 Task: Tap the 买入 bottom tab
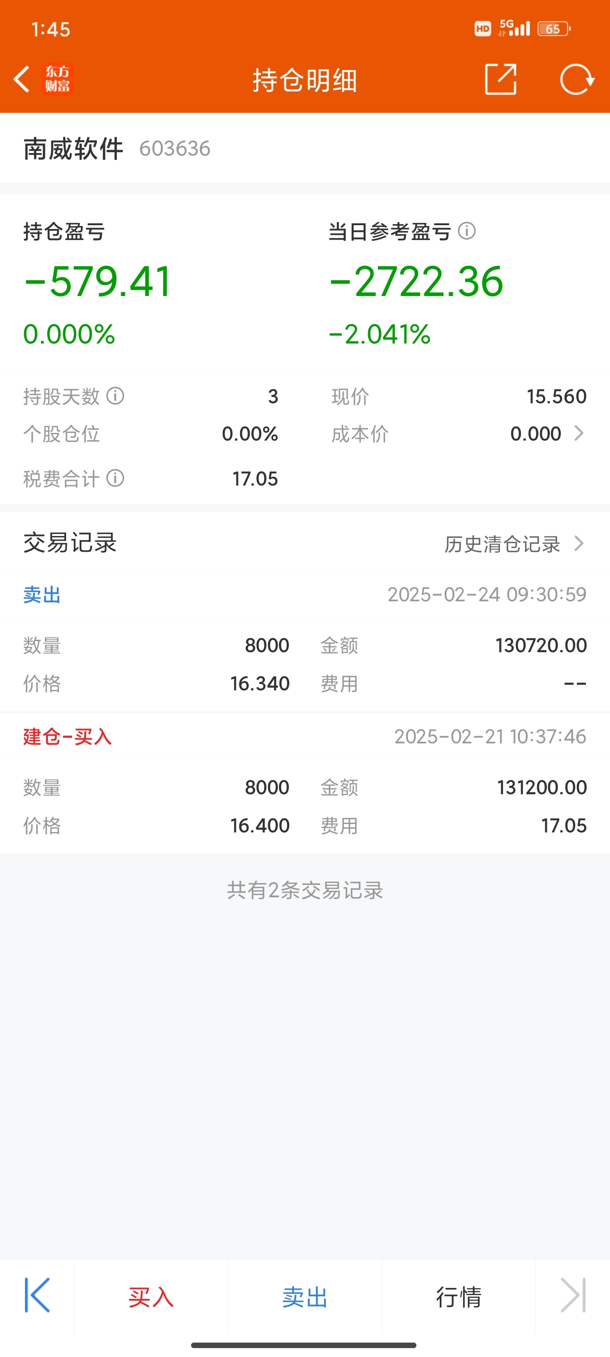click(151, 1296)
